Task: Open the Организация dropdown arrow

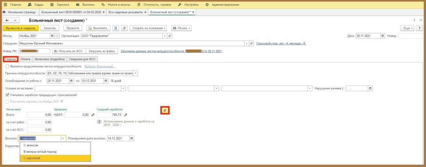Action: pos(165,36)
